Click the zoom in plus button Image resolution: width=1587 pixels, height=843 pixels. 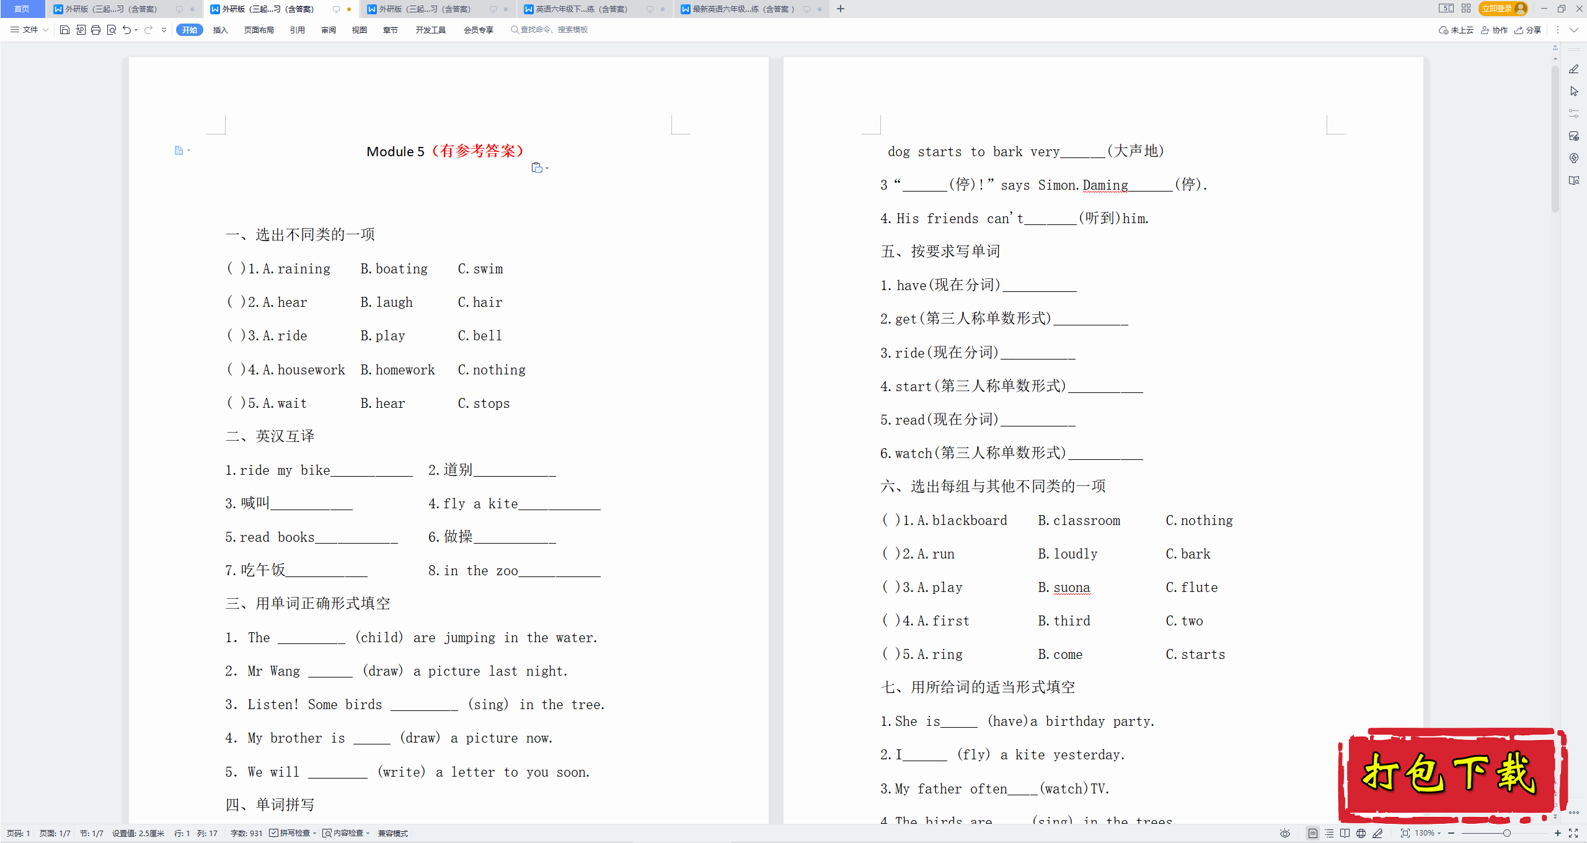click(1557, 833)
